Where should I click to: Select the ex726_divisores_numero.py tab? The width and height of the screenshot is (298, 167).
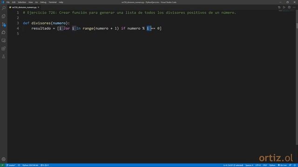[24, 7]
